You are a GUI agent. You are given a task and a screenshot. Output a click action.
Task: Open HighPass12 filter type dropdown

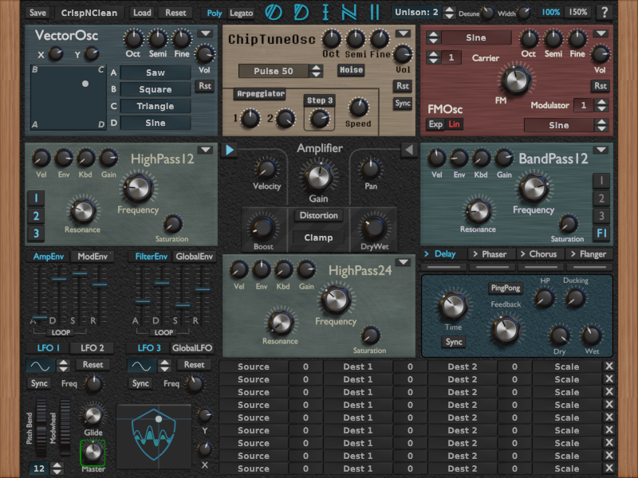point(206,150)
